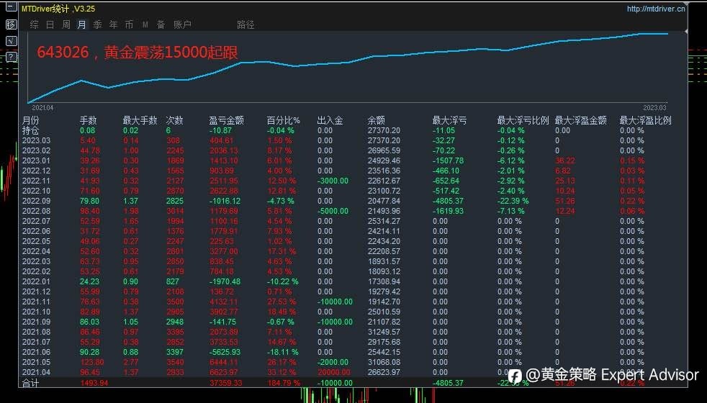This screenshot has width=707, height=403.
Task: Click balance value 20477.84
Action: [384, 201]
